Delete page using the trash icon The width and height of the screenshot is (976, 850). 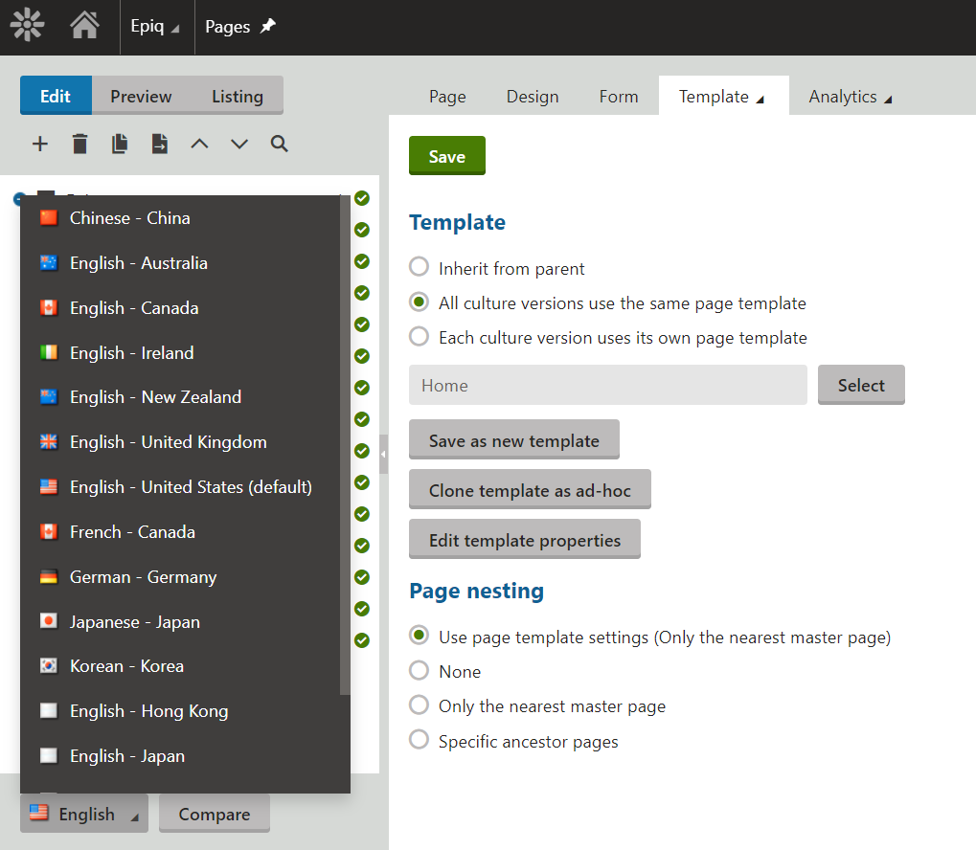pyautogui.click(x=80, y=144)
